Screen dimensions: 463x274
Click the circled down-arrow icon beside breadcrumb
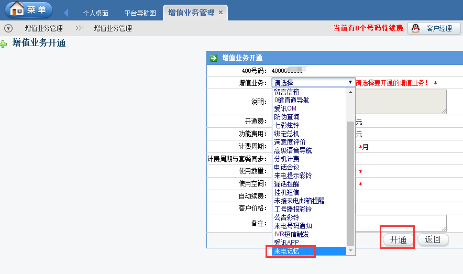[8, 28]
